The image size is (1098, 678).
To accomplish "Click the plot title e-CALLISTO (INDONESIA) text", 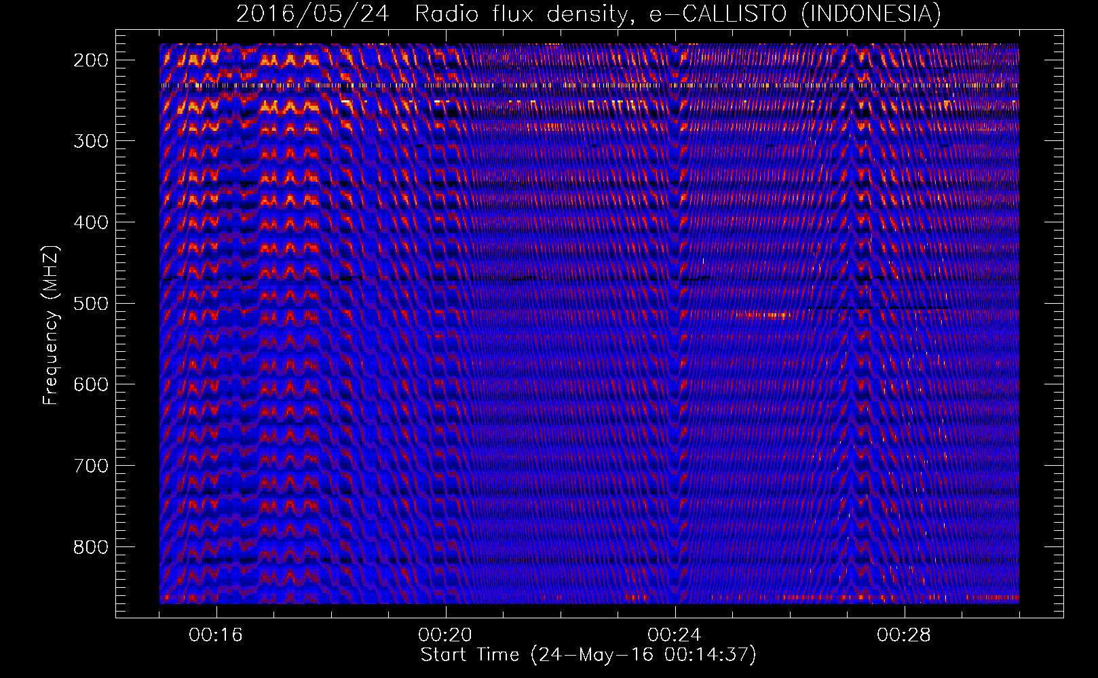I will (795, 14).
